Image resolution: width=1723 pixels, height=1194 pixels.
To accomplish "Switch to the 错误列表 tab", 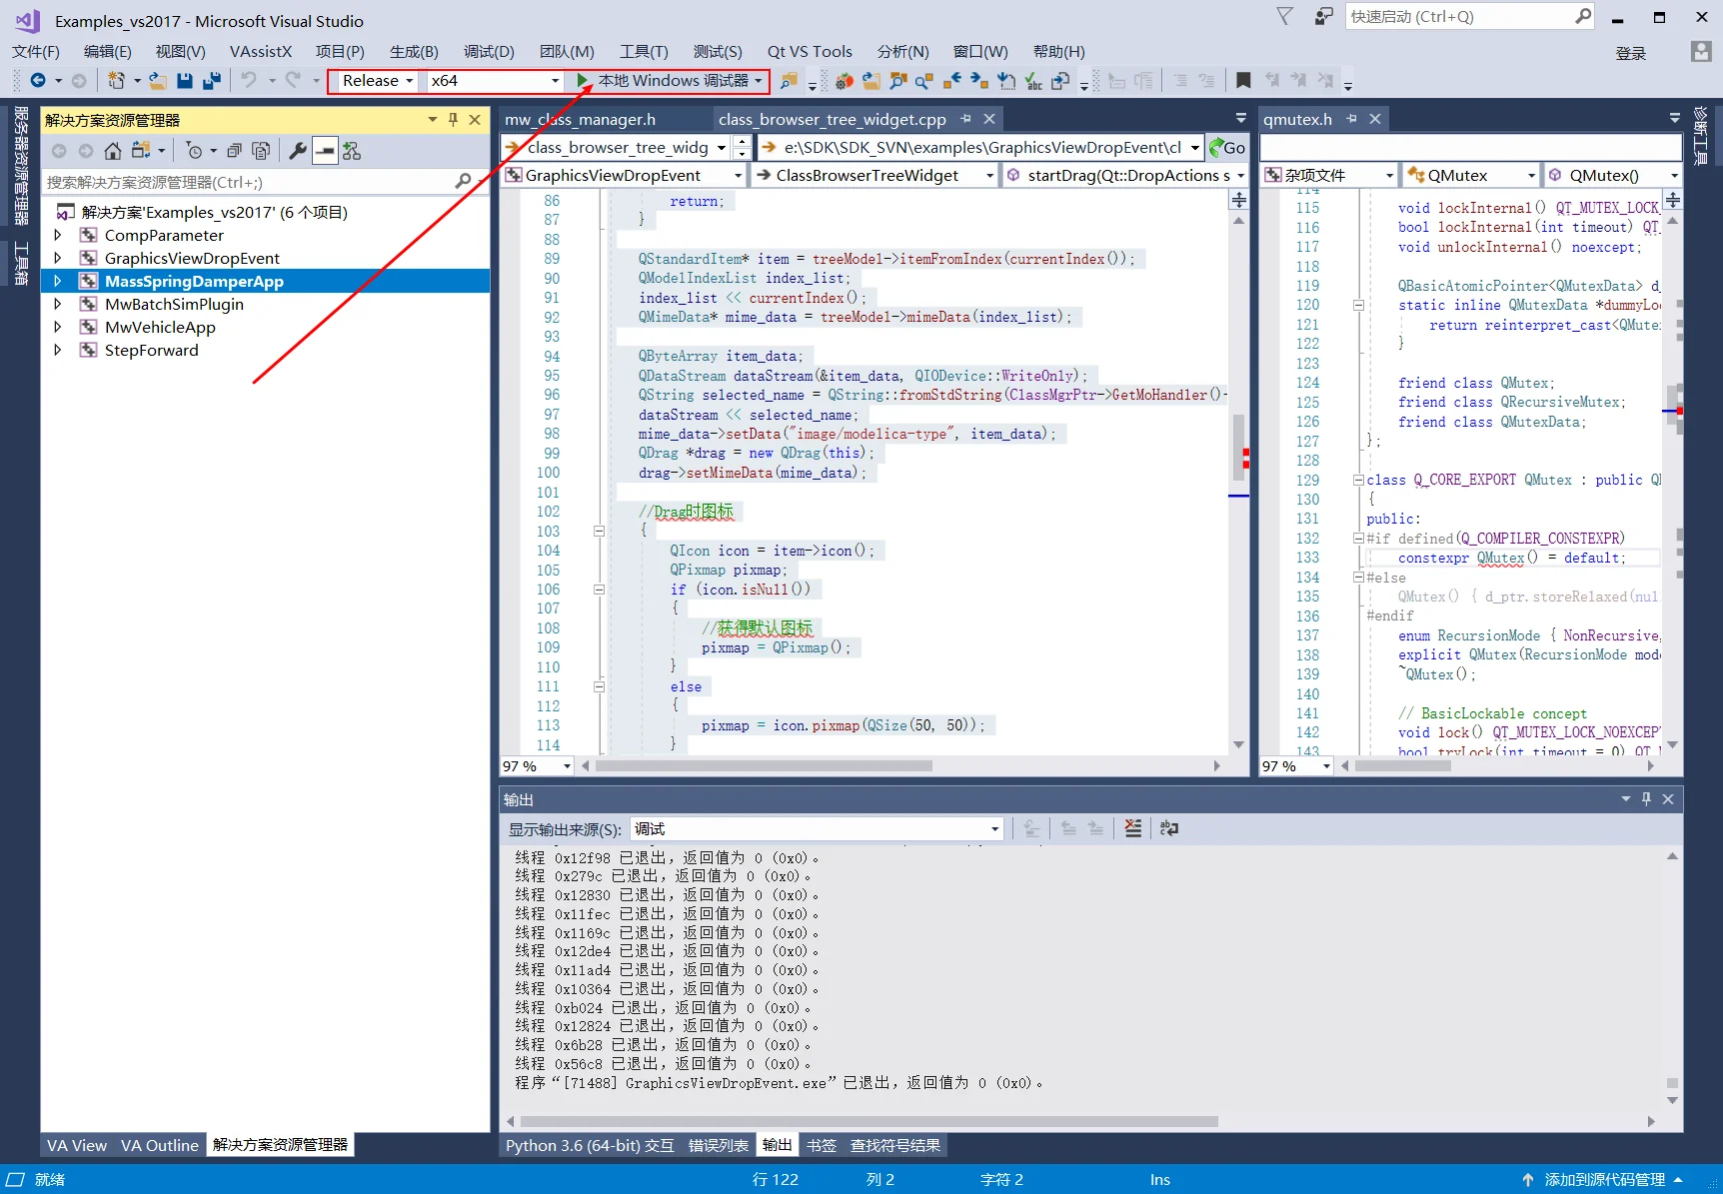I will (x=718, y=1146).
